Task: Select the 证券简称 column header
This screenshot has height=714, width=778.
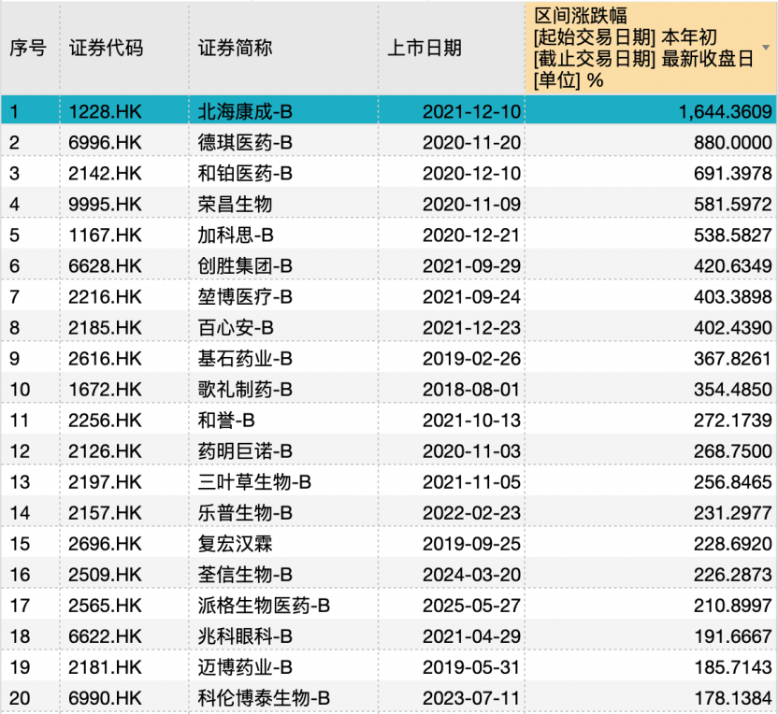Action: (x=235, y=49)
